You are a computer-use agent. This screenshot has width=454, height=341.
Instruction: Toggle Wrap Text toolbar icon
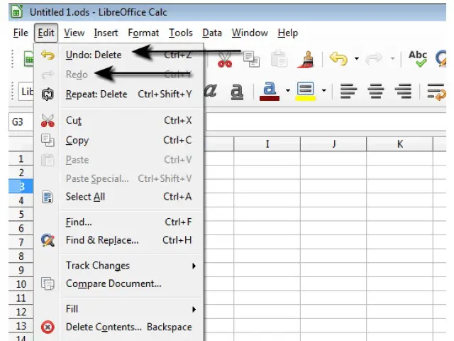point(436,92)
